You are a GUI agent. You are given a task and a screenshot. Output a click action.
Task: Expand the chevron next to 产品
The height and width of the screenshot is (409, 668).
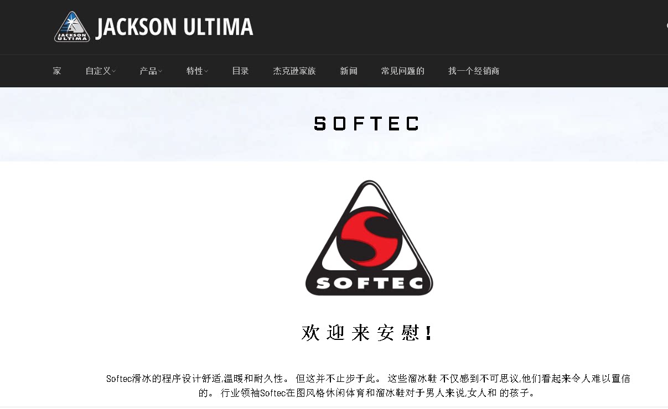click(160, 71)
